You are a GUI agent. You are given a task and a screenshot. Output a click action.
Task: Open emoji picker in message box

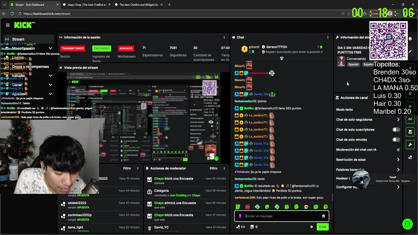[324, 216]
